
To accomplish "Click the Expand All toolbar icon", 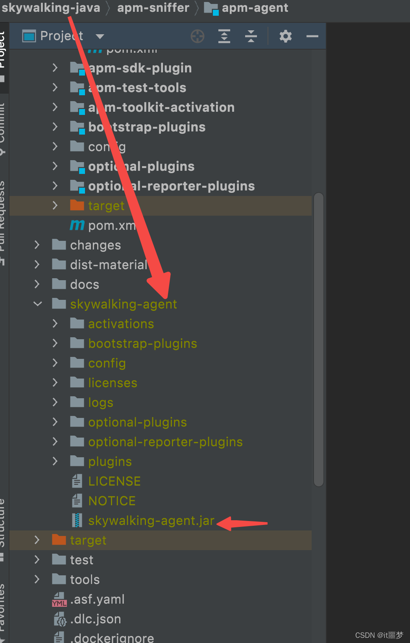I will coord(224,36).
